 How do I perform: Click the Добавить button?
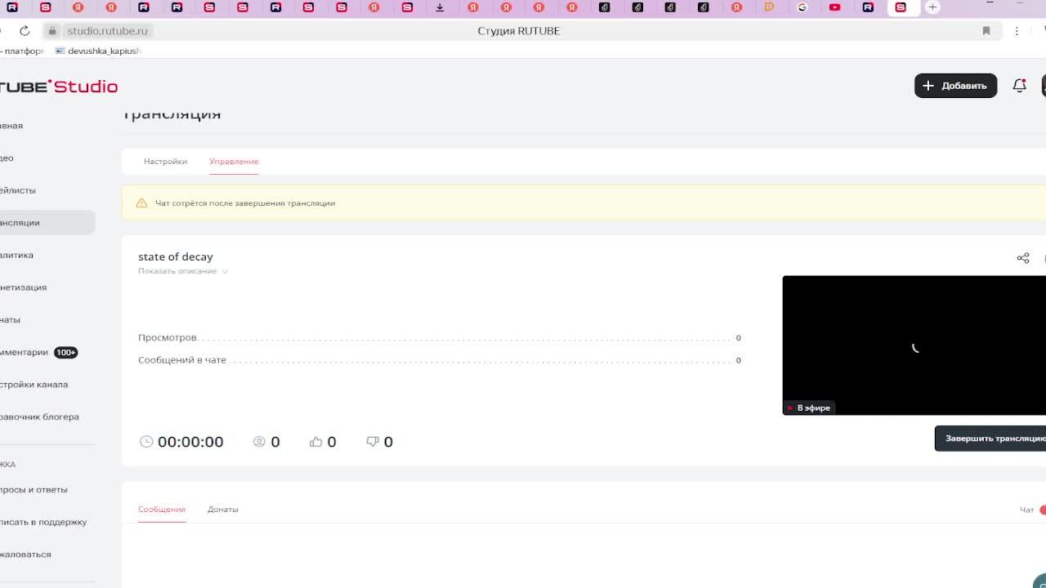[x=955, y=86]
